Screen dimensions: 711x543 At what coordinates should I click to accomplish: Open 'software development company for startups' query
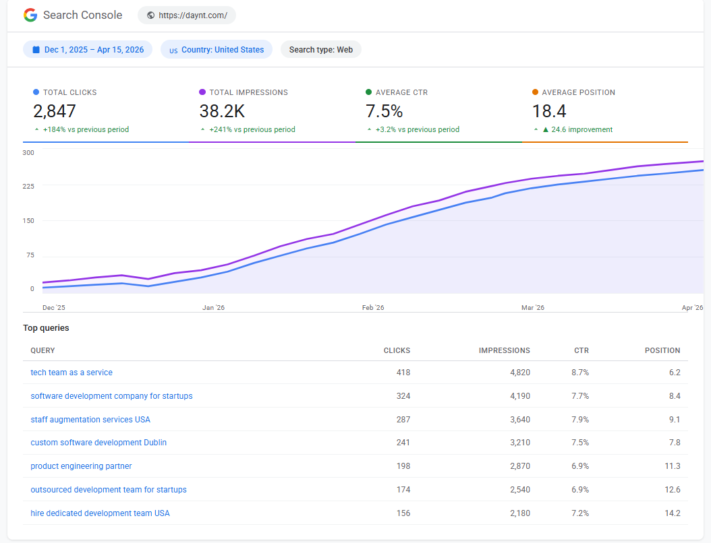tap(111, 396)
